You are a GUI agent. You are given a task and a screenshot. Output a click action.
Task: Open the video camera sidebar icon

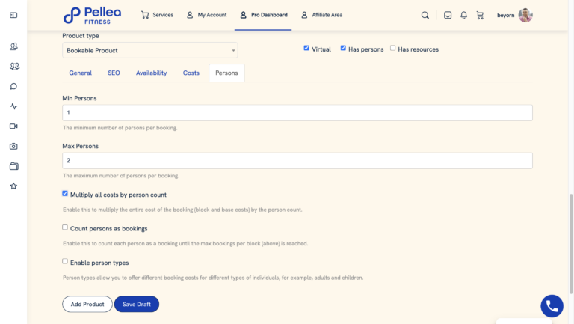[13, 126]
